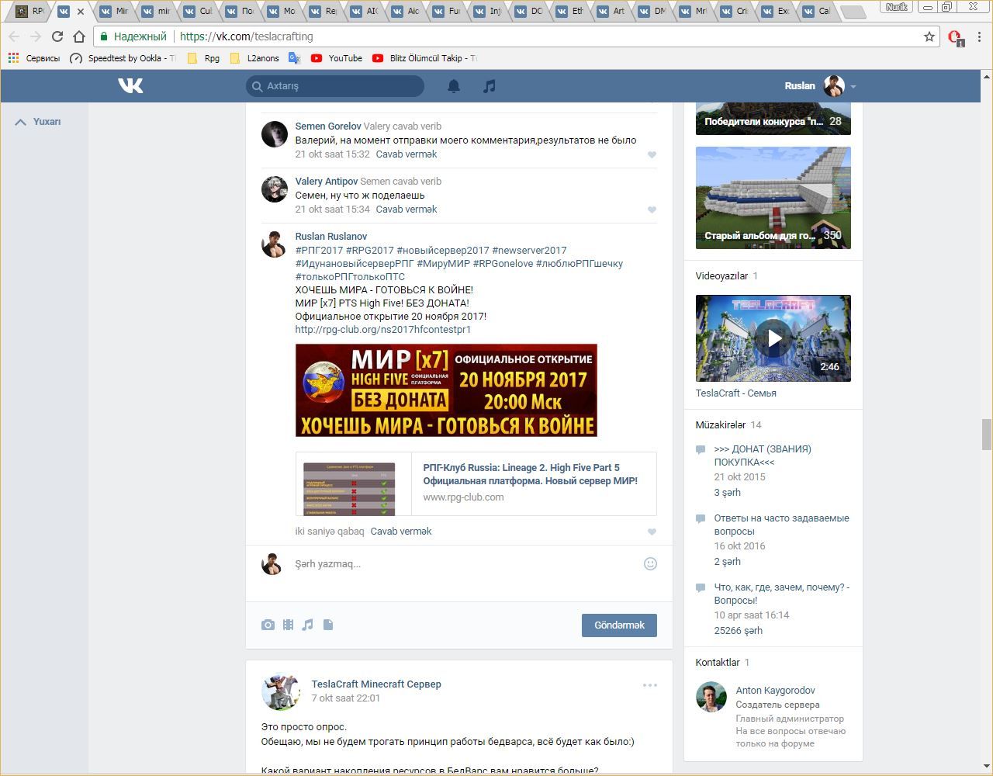
Task: Go back with Chrome's back arrow
Action: (x=14, y=36)
